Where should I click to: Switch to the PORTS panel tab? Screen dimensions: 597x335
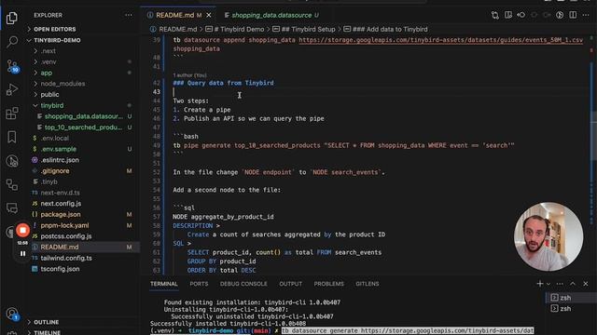pyautogui.click(x=199, y=284)
